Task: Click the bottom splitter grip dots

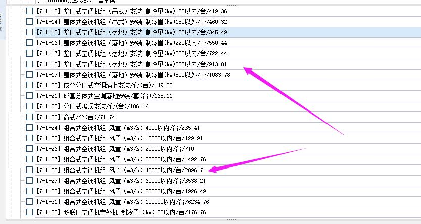Action: [231, 220]
